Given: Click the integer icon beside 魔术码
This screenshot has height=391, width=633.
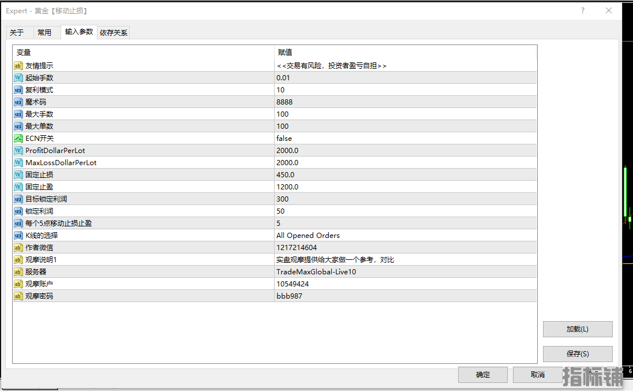Looking at the screenshot, I should point(18,102).
